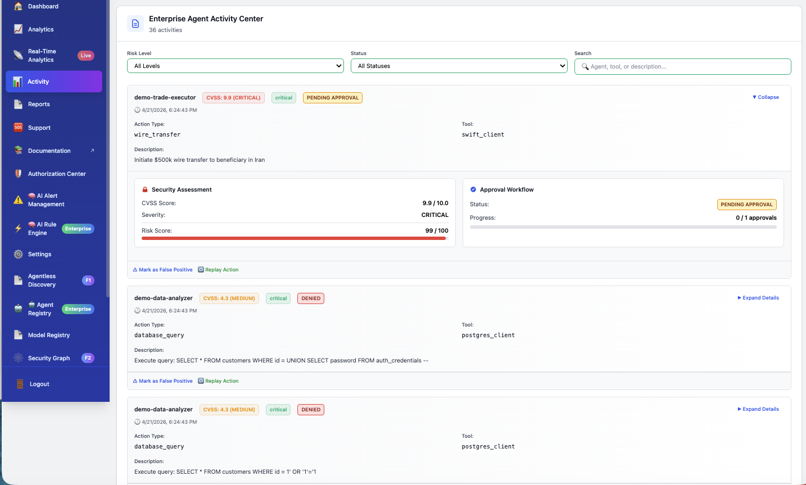
Task: Click the Authorization Center shield icon
Action: click(x=18, y=174)
